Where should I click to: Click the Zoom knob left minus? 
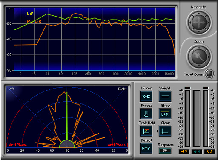point(190,57)
